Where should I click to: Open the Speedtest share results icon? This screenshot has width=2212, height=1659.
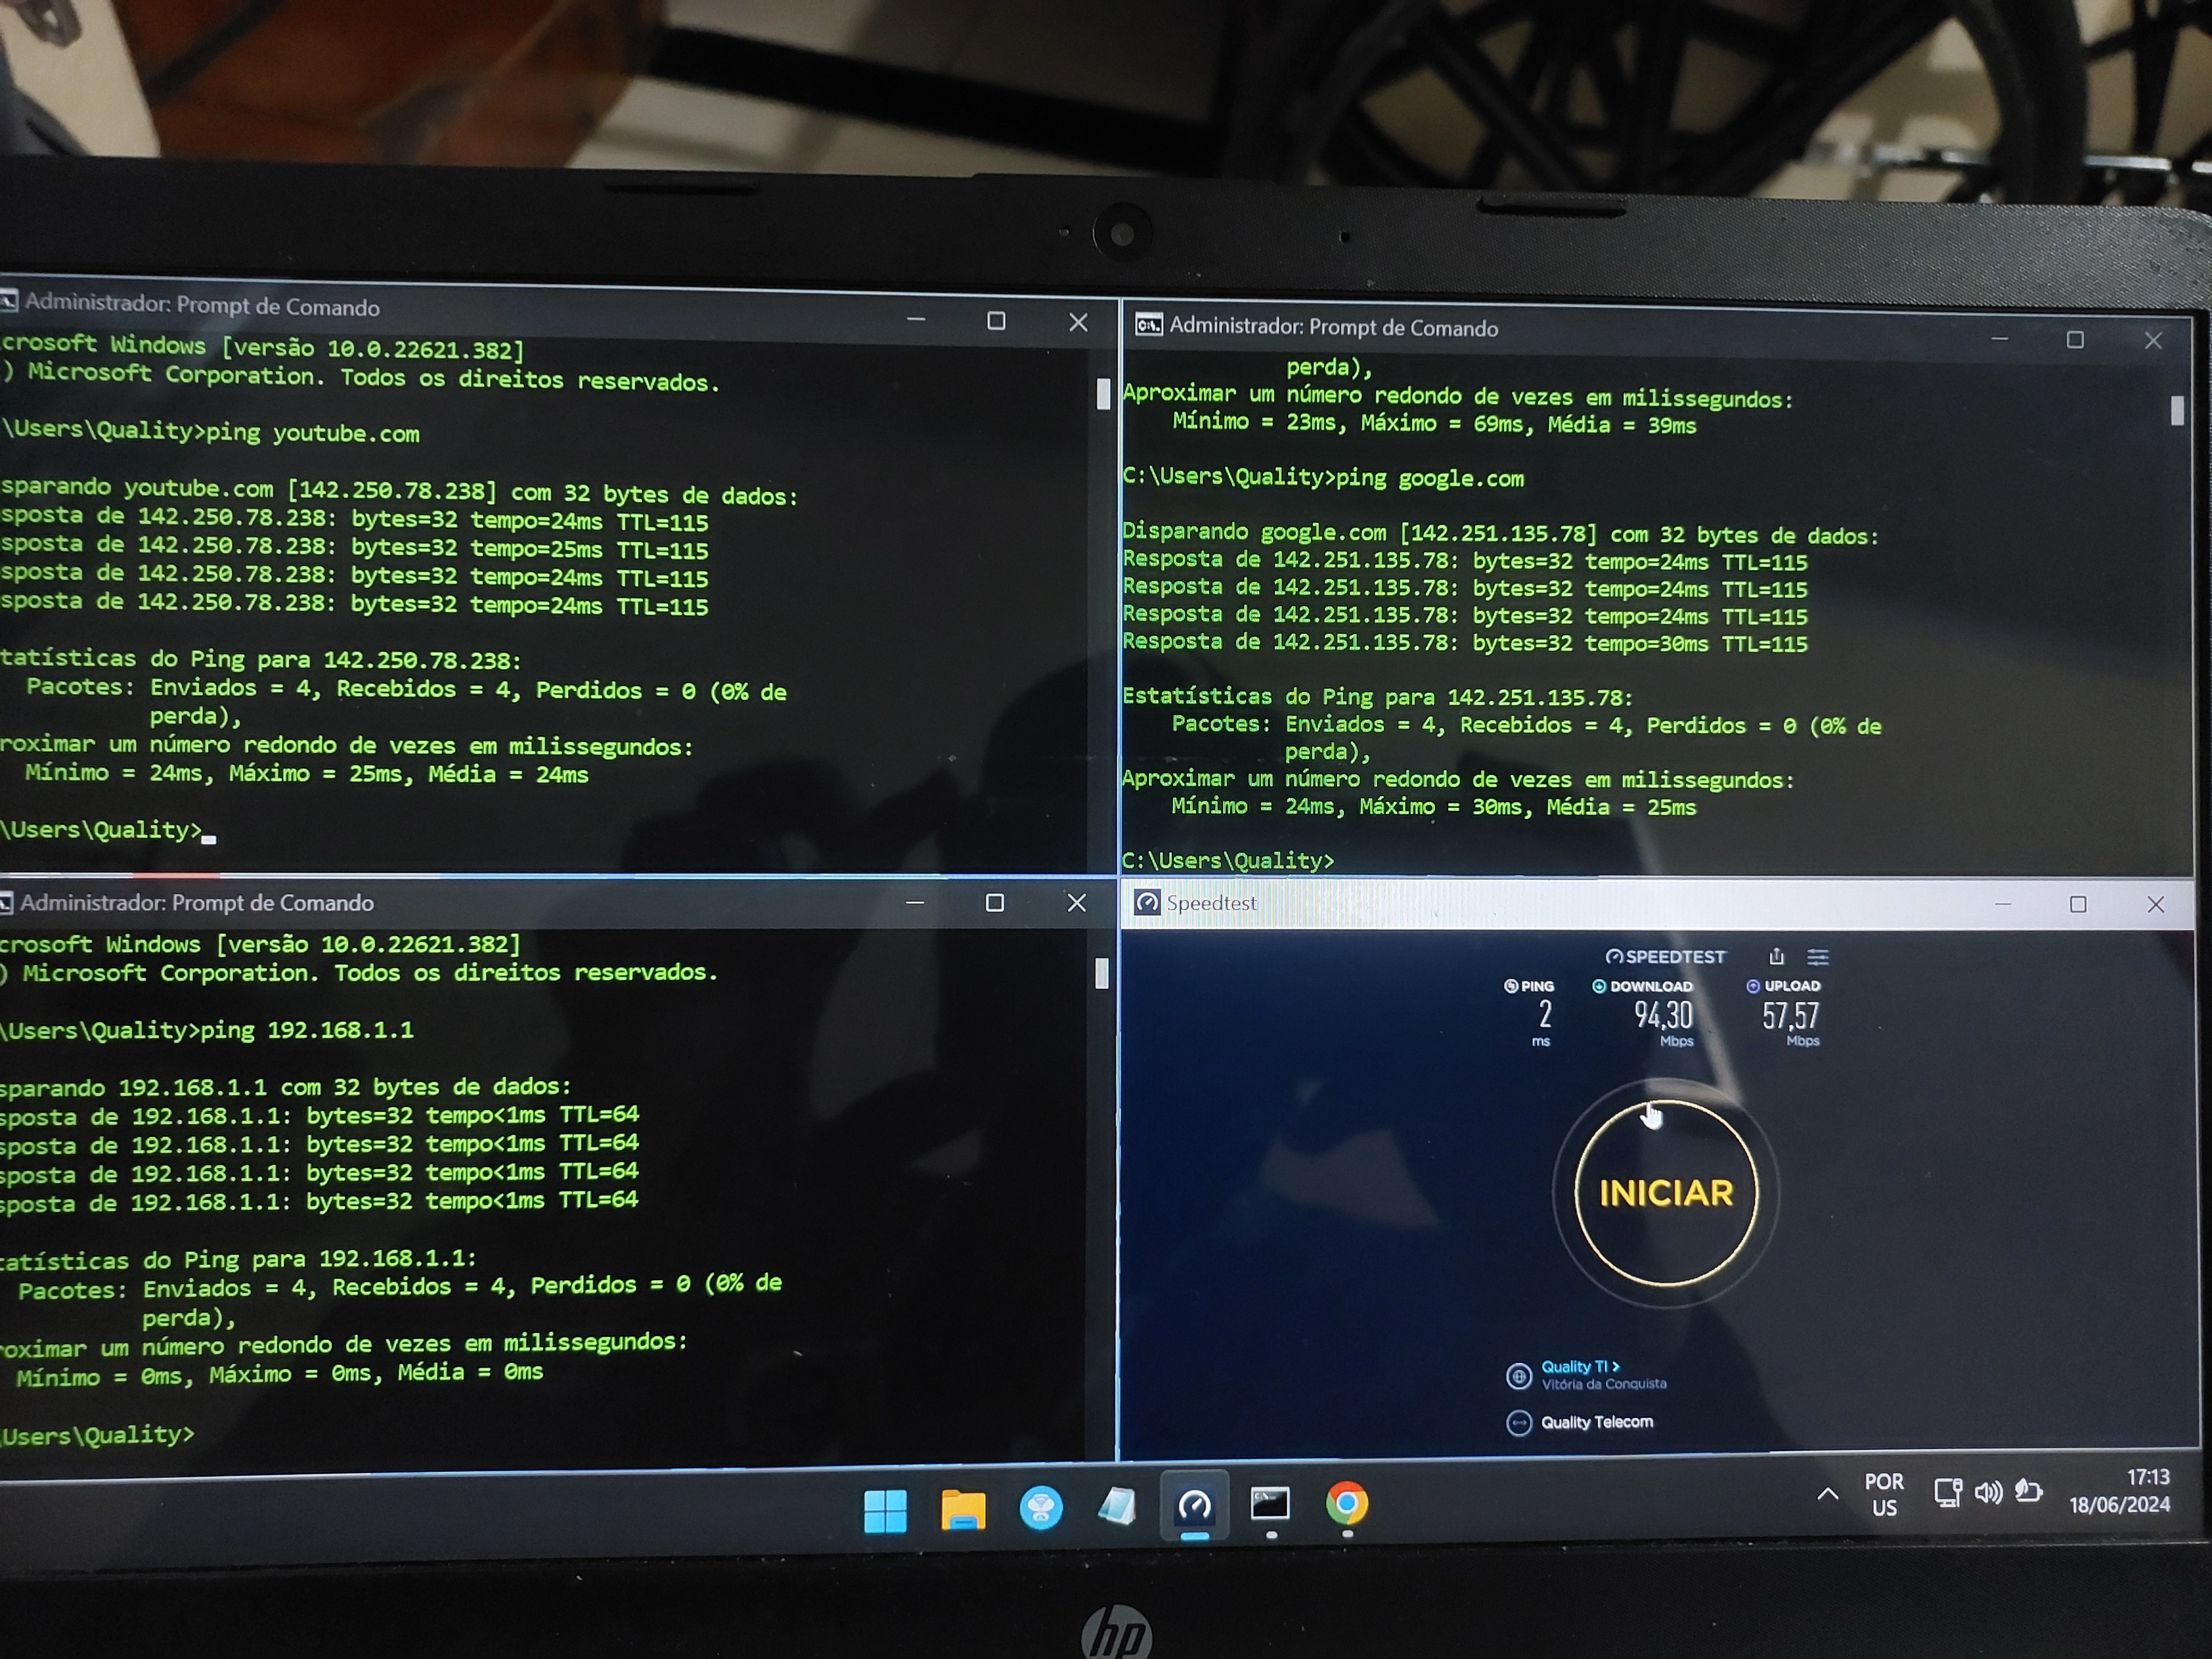[x=1776, y=956]
